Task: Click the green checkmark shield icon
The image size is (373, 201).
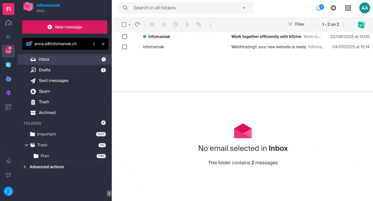Action: click(361, 25)
